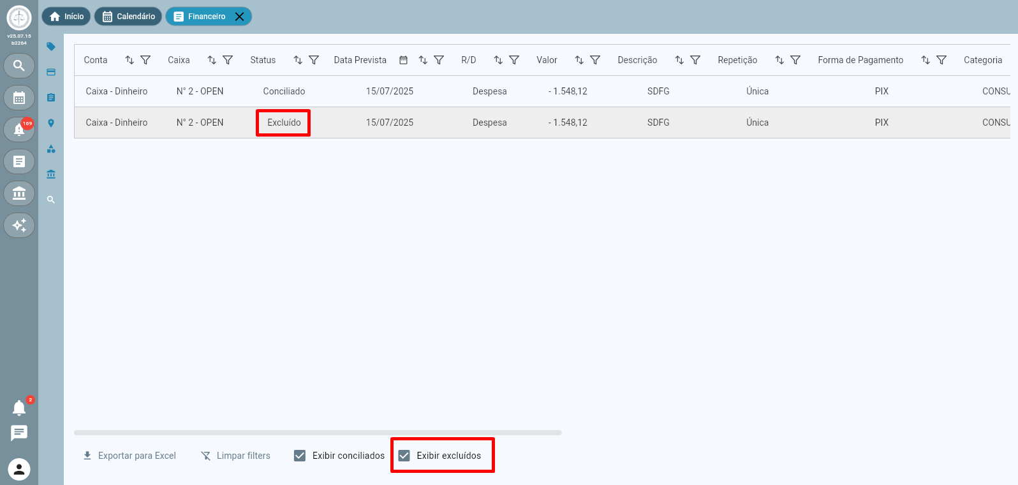1018x485 pixels.
Task: Open the Data Prevista calendar picker
Action: tap(403, 60)
